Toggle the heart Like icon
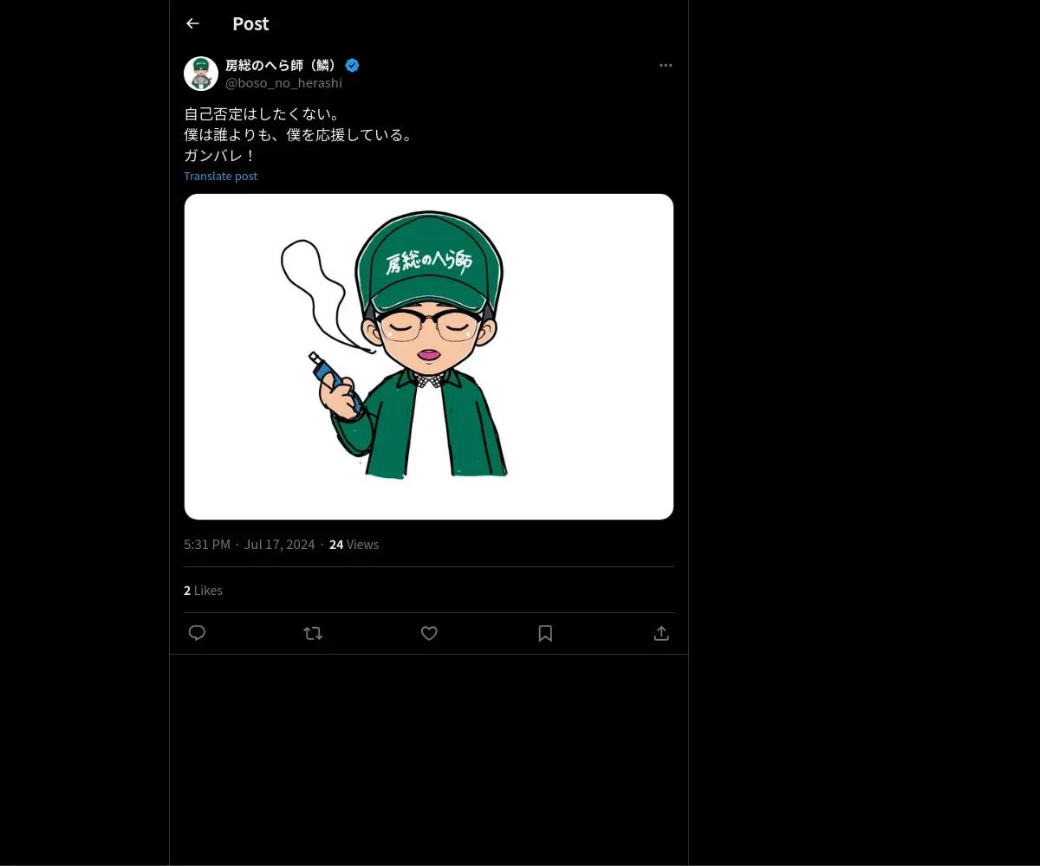The width and height of the screenshot is (1040, 866). pyautogui.click(x=429, y=633)
